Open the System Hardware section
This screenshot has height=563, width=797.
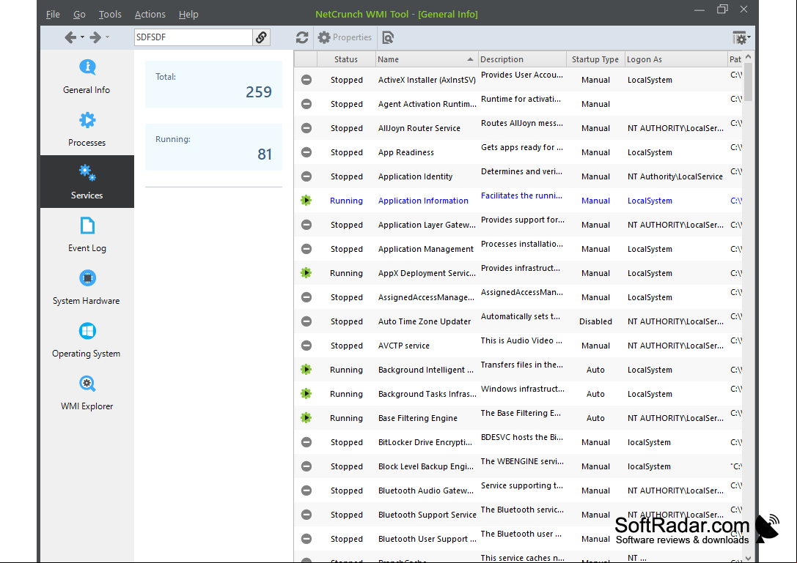[87, 287]
